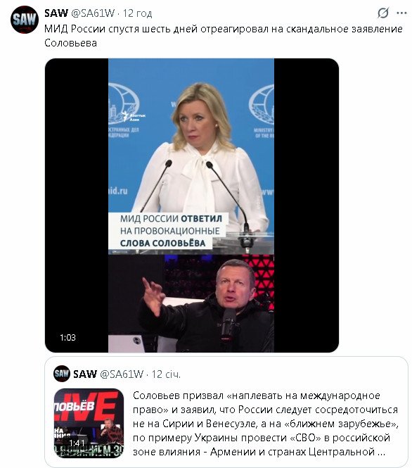Open the three-dot more options menu
Image resolution: width=412 pixels, height=468 pixels.
click(401, 13)
